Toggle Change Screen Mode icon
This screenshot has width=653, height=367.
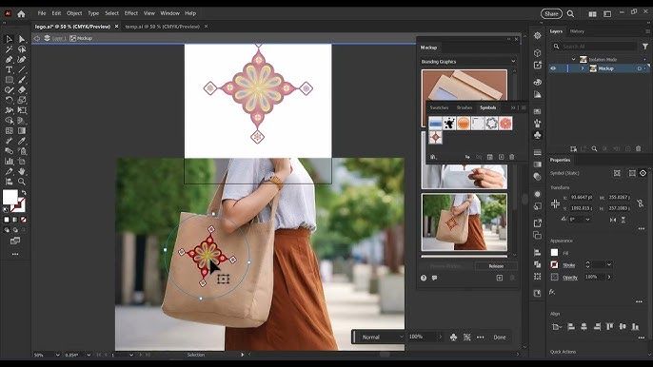pyautogui.click(x=15, y=241)
